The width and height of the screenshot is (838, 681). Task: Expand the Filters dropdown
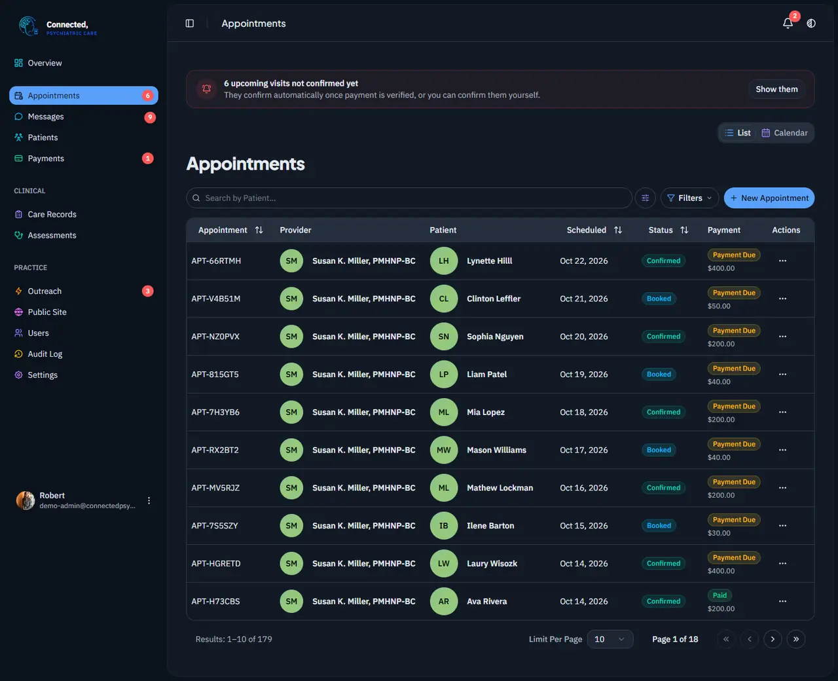[689, 198]
